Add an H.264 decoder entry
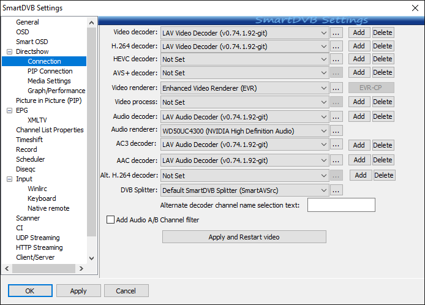This screenshot has width=425, height=305. pos(359,46)
